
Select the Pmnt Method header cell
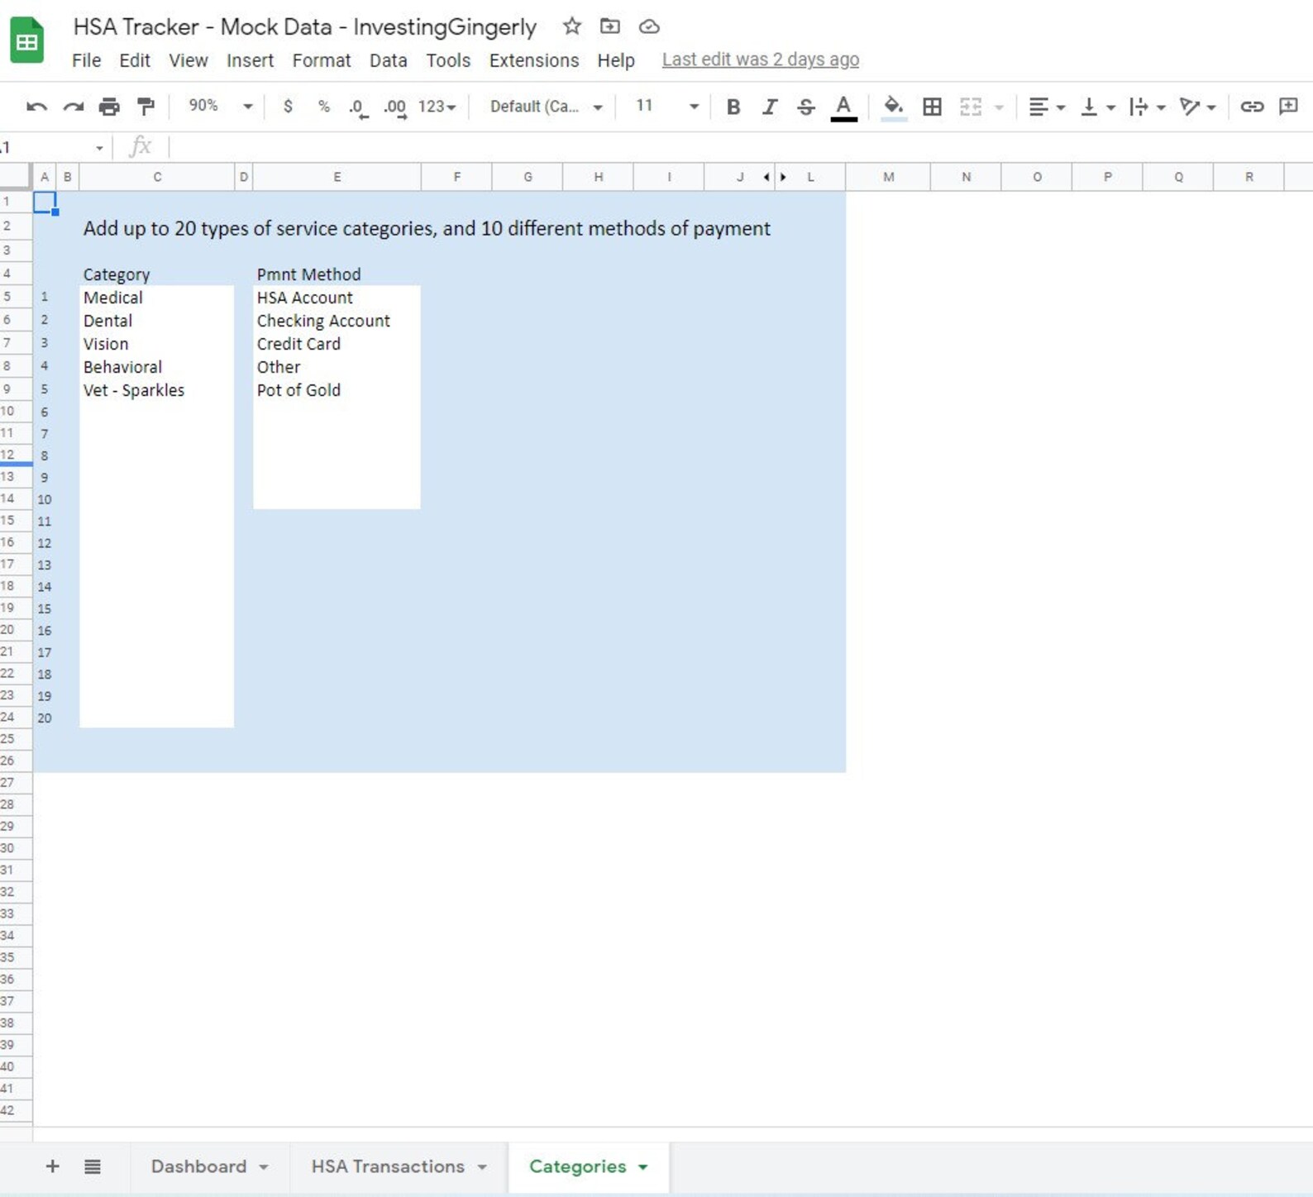(337, 274)
